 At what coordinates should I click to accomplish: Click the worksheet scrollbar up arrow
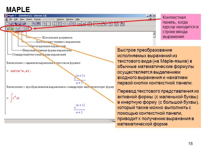[154, 33]
